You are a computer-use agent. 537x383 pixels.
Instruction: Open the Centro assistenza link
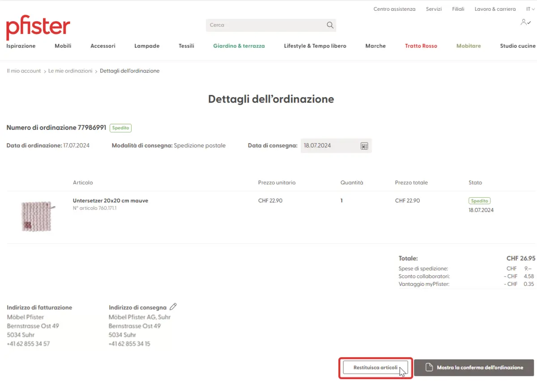coord(394,9)
